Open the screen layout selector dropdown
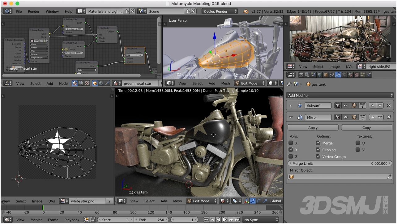 click(x=81, y=11)
